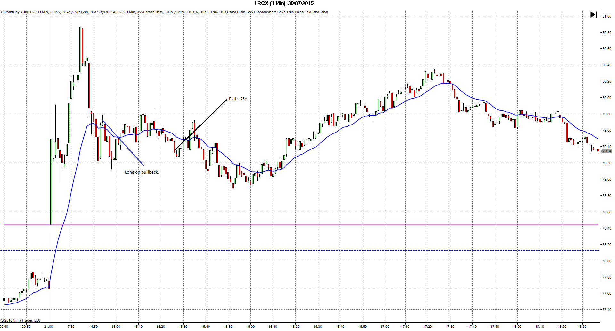Click the 14:50 time axis label
The height and width of the screenshot is (331, 615).
click(x=94, y=327)
